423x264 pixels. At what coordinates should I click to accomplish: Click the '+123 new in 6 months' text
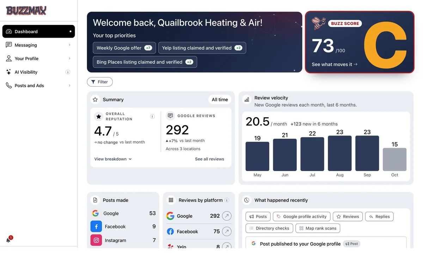point(314,124)
